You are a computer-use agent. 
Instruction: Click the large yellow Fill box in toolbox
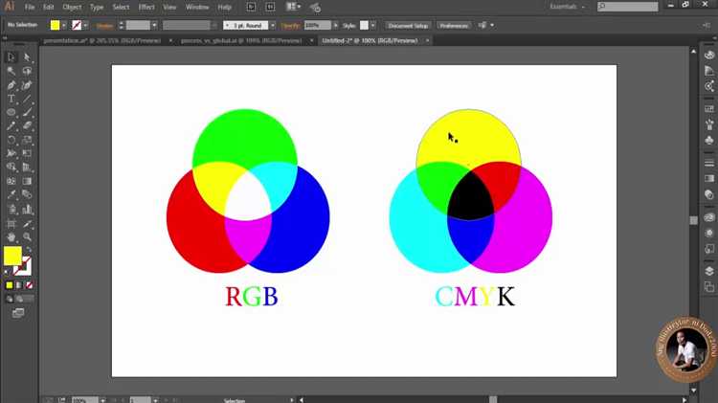tap(12, 256)
